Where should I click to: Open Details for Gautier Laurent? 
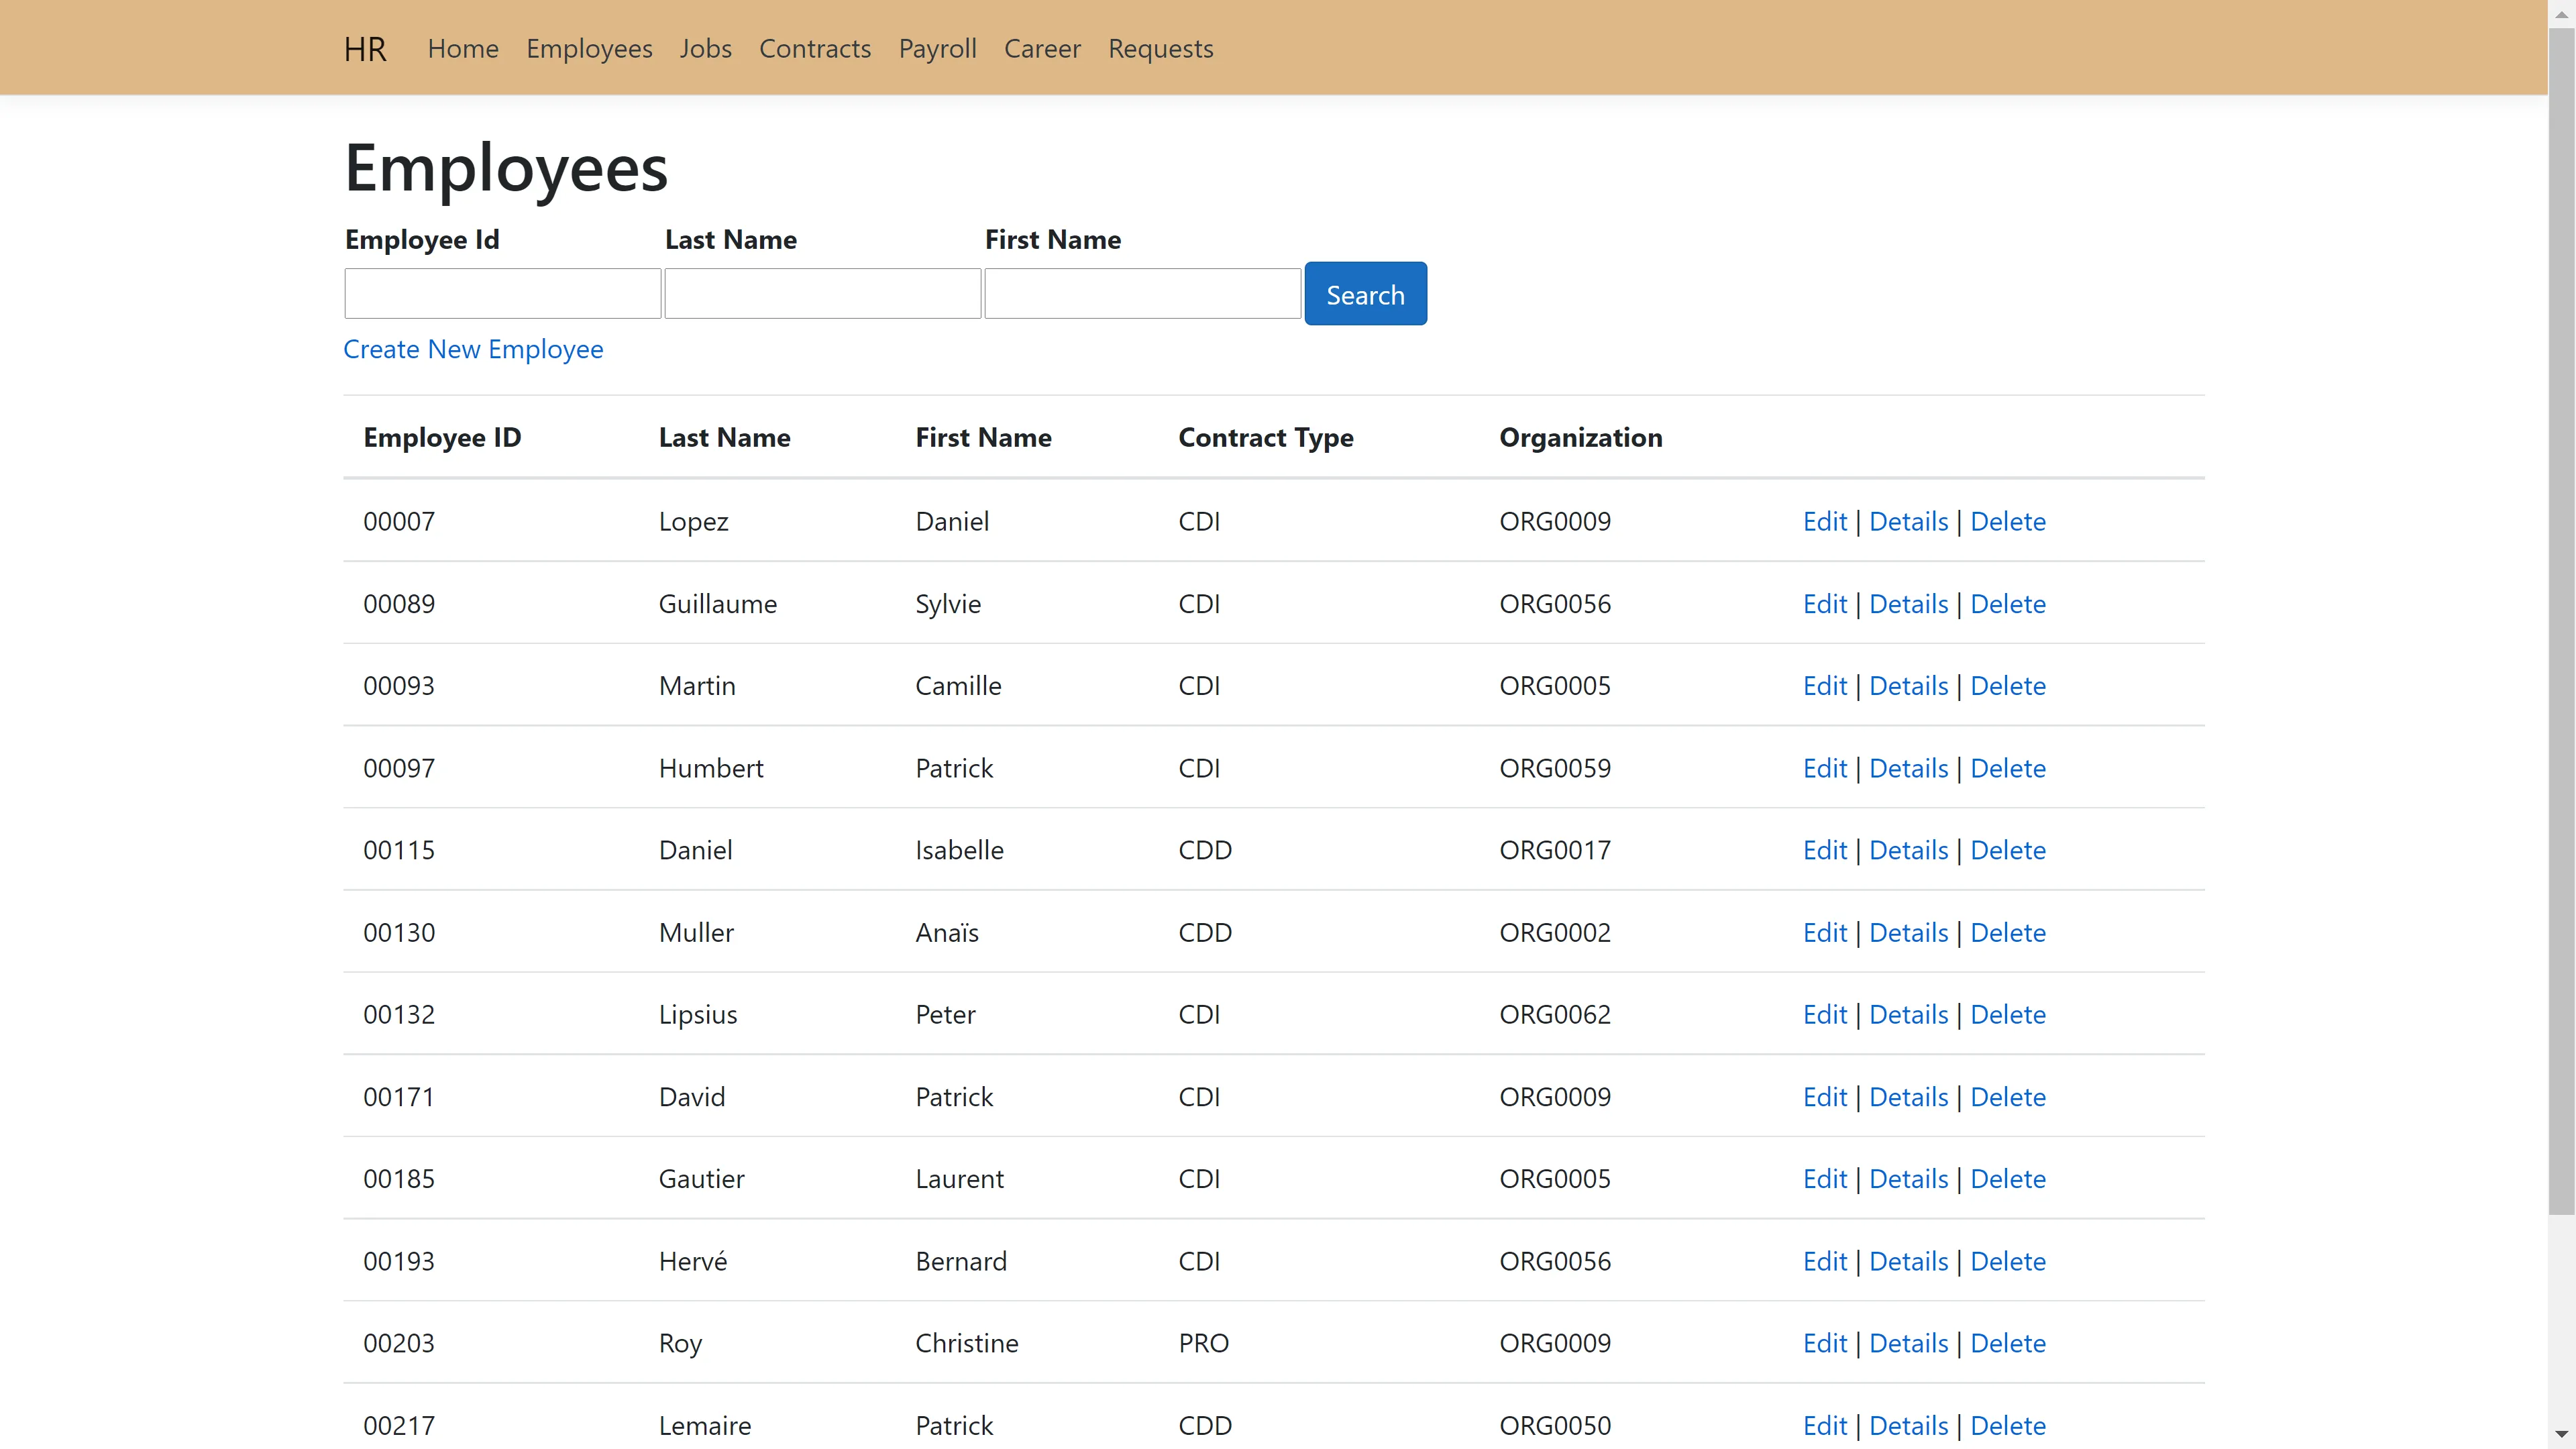[1908, 1179]
